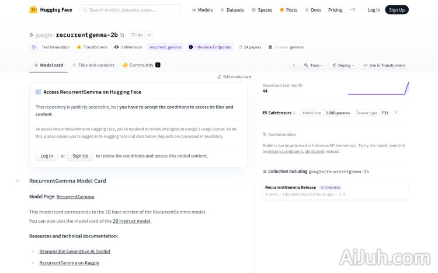Open Use in Transformers snippet
This screenshot has height=273, width=438.
click(383, 65)
